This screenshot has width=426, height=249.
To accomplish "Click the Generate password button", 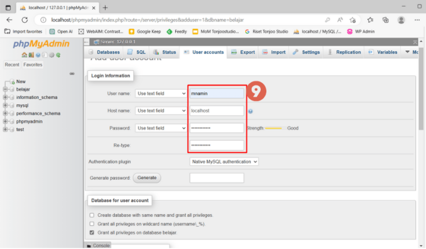I will click(146, 178).
